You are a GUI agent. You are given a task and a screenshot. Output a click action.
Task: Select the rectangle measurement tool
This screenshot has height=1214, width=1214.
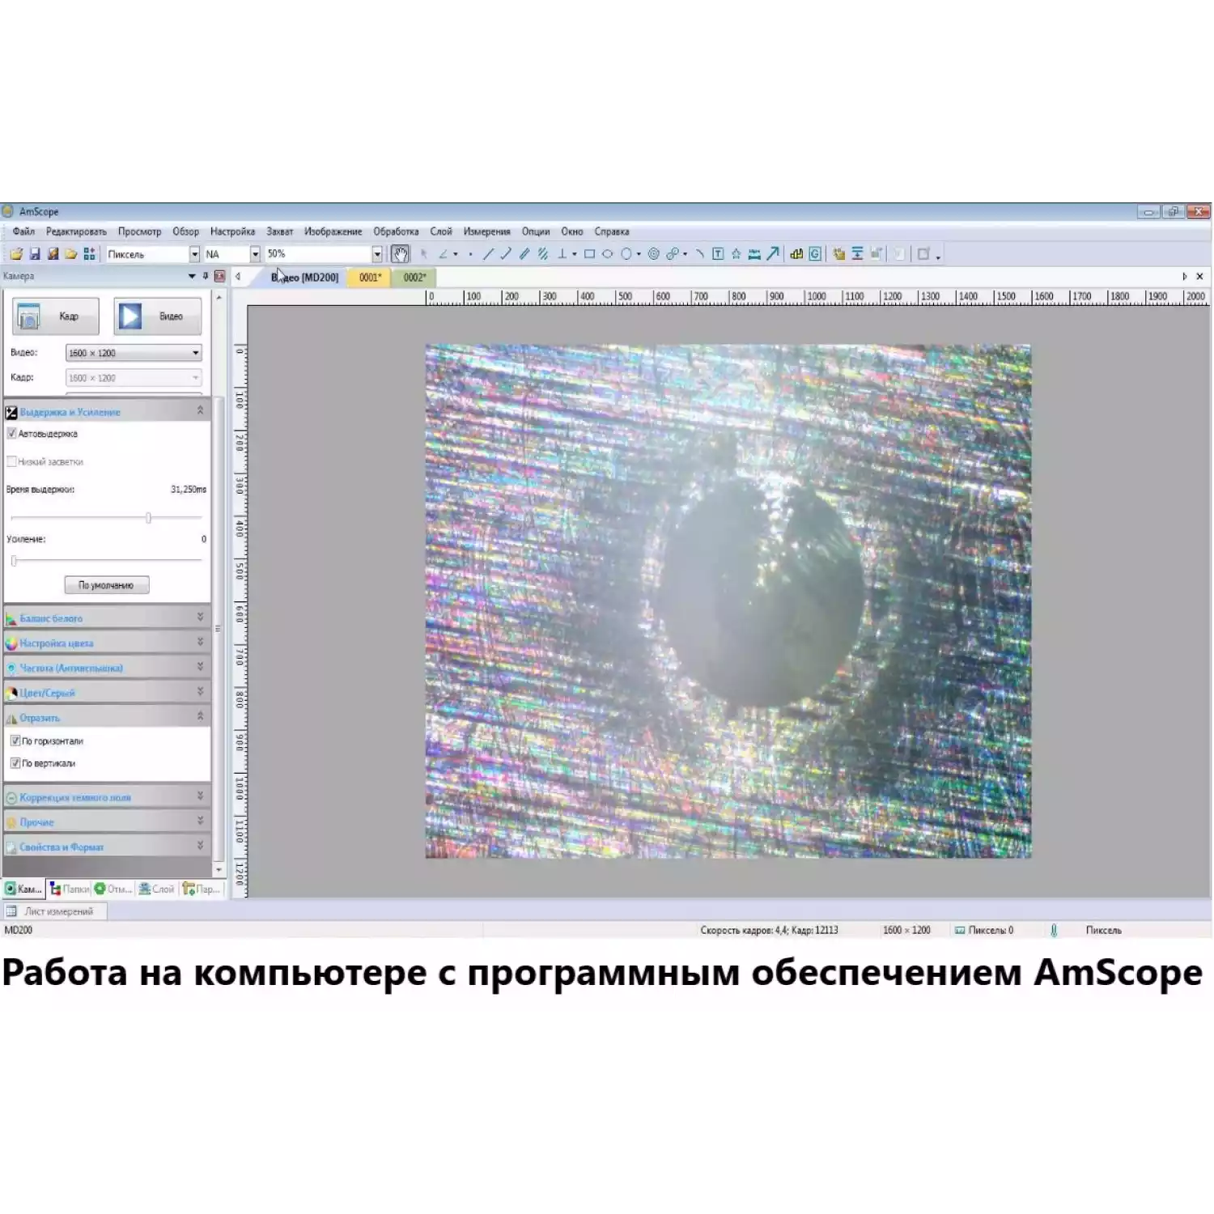[589, 254]
